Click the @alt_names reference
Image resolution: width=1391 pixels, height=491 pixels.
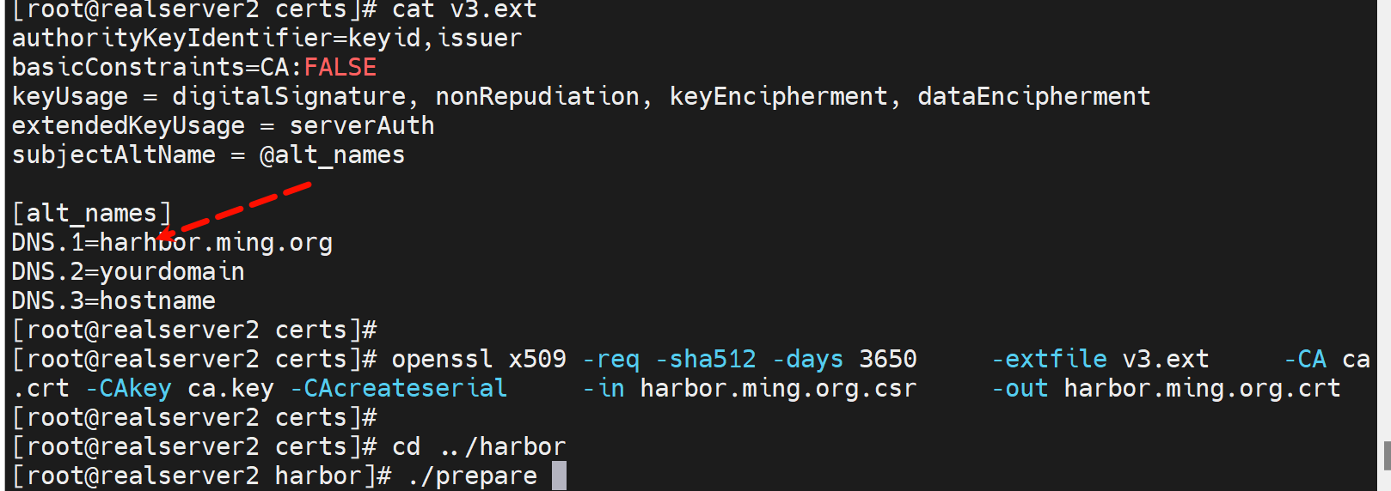pyautogui.click(x=332, y=155)
